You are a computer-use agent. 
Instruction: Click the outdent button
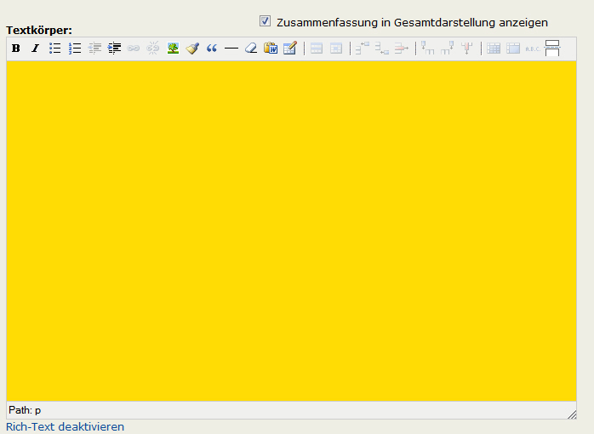tap(94, 49)
